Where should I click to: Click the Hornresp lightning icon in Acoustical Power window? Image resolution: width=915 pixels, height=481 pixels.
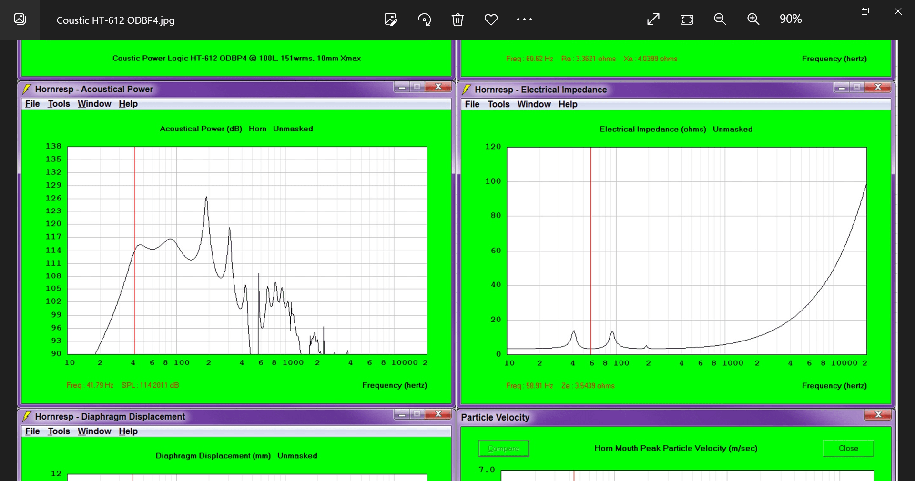click(27, 89)
